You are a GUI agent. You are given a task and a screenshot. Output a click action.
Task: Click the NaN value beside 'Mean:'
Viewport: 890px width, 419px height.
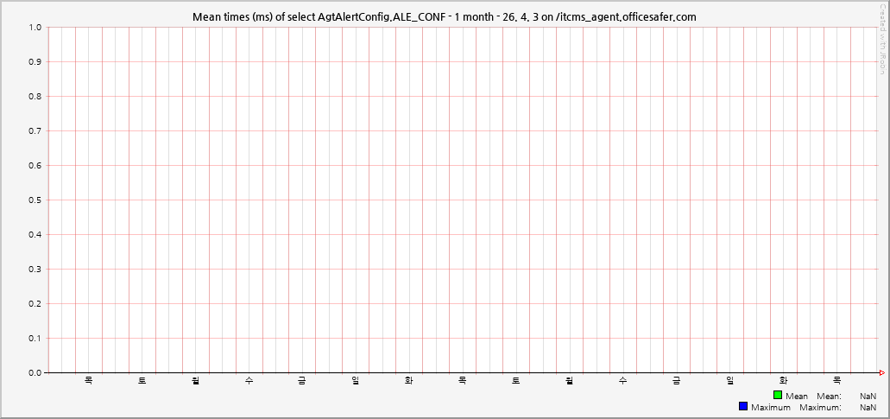point(868,396)
